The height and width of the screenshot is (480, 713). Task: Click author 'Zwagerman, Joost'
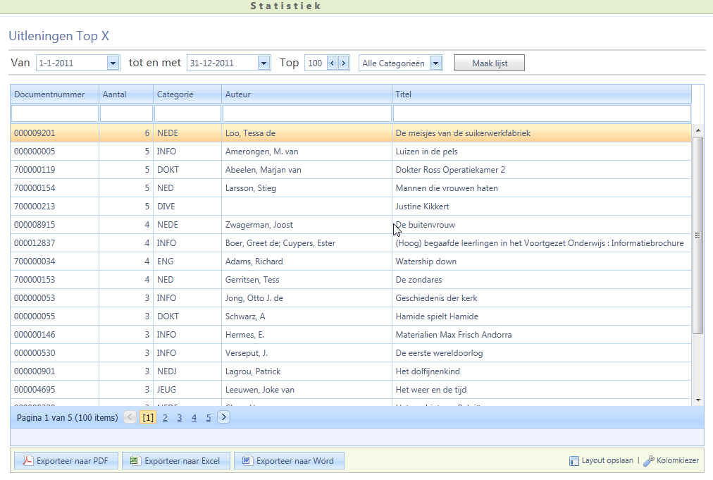(259, 225)
